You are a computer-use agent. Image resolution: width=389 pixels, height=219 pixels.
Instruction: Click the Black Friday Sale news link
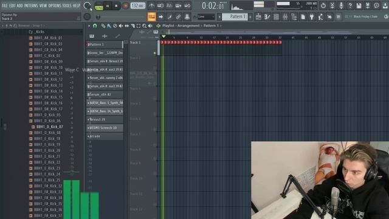pos(365,16)
